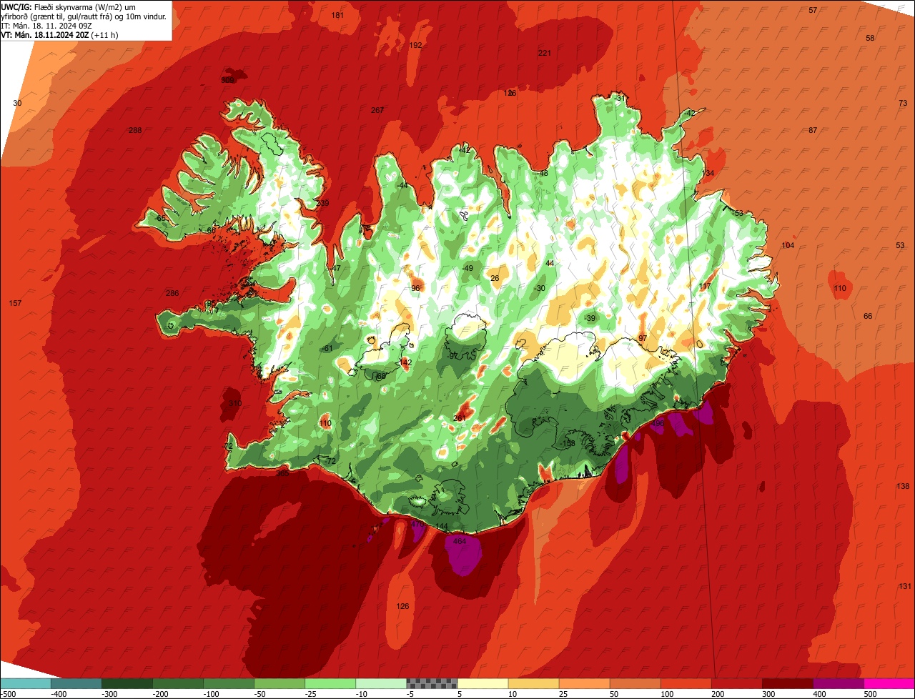The height and width of the screenshot is (699, 915).
Task: Click the flux value 286 west of Iceland
Action: click(x=172, y=293)
